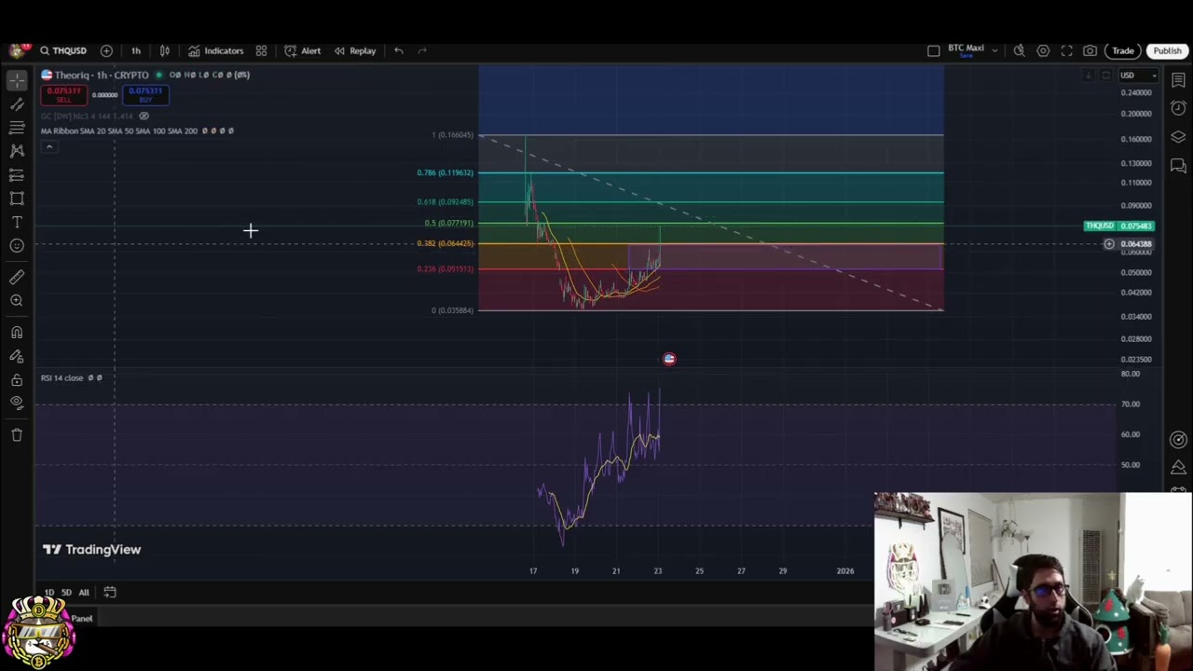Click the 0.382 Fibonacci level label
Viewport: 1193px width, 671px height.
point(445,243)
